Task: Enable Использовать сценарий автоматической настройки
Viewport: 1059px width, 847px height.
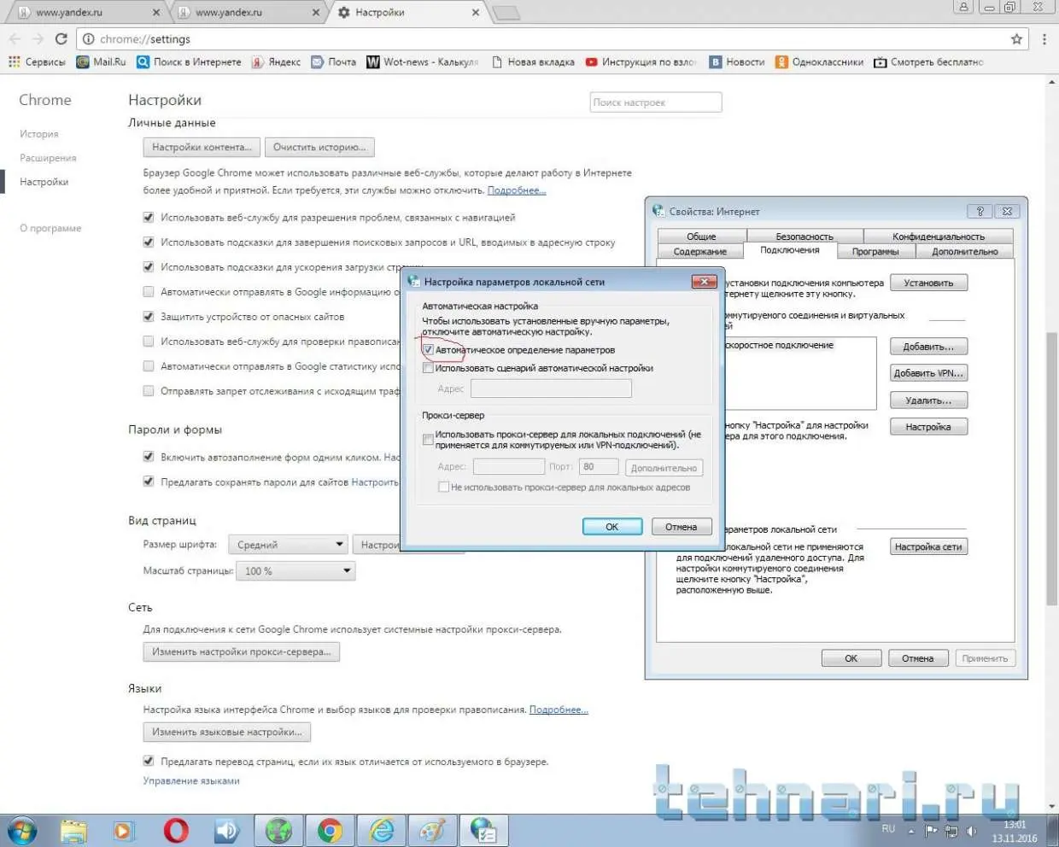Action: coord(428,368)
